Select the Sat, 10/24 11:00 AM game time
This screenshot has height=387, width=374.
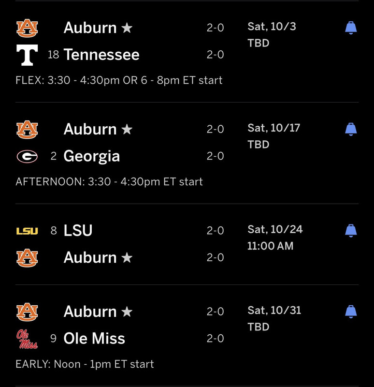pos(275,238)
